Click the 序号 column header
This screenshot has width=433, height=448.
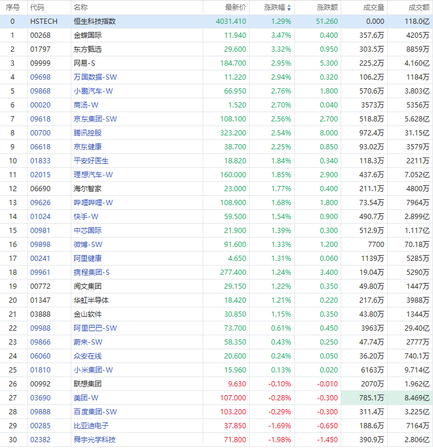click(x=13, y=8)
